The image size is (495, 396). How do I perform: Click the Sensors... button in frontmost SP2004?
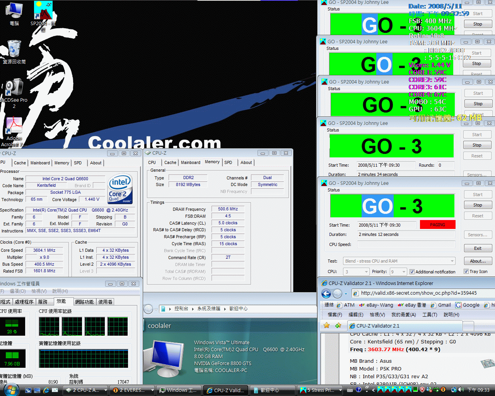(478, 235)
